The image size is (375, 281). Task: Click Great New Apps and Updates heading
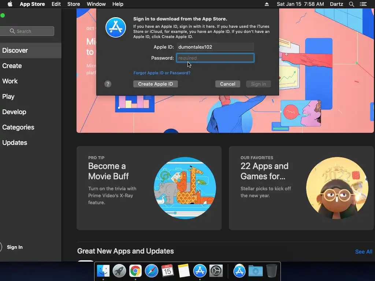pyautogui.click(x=125, y=251)
